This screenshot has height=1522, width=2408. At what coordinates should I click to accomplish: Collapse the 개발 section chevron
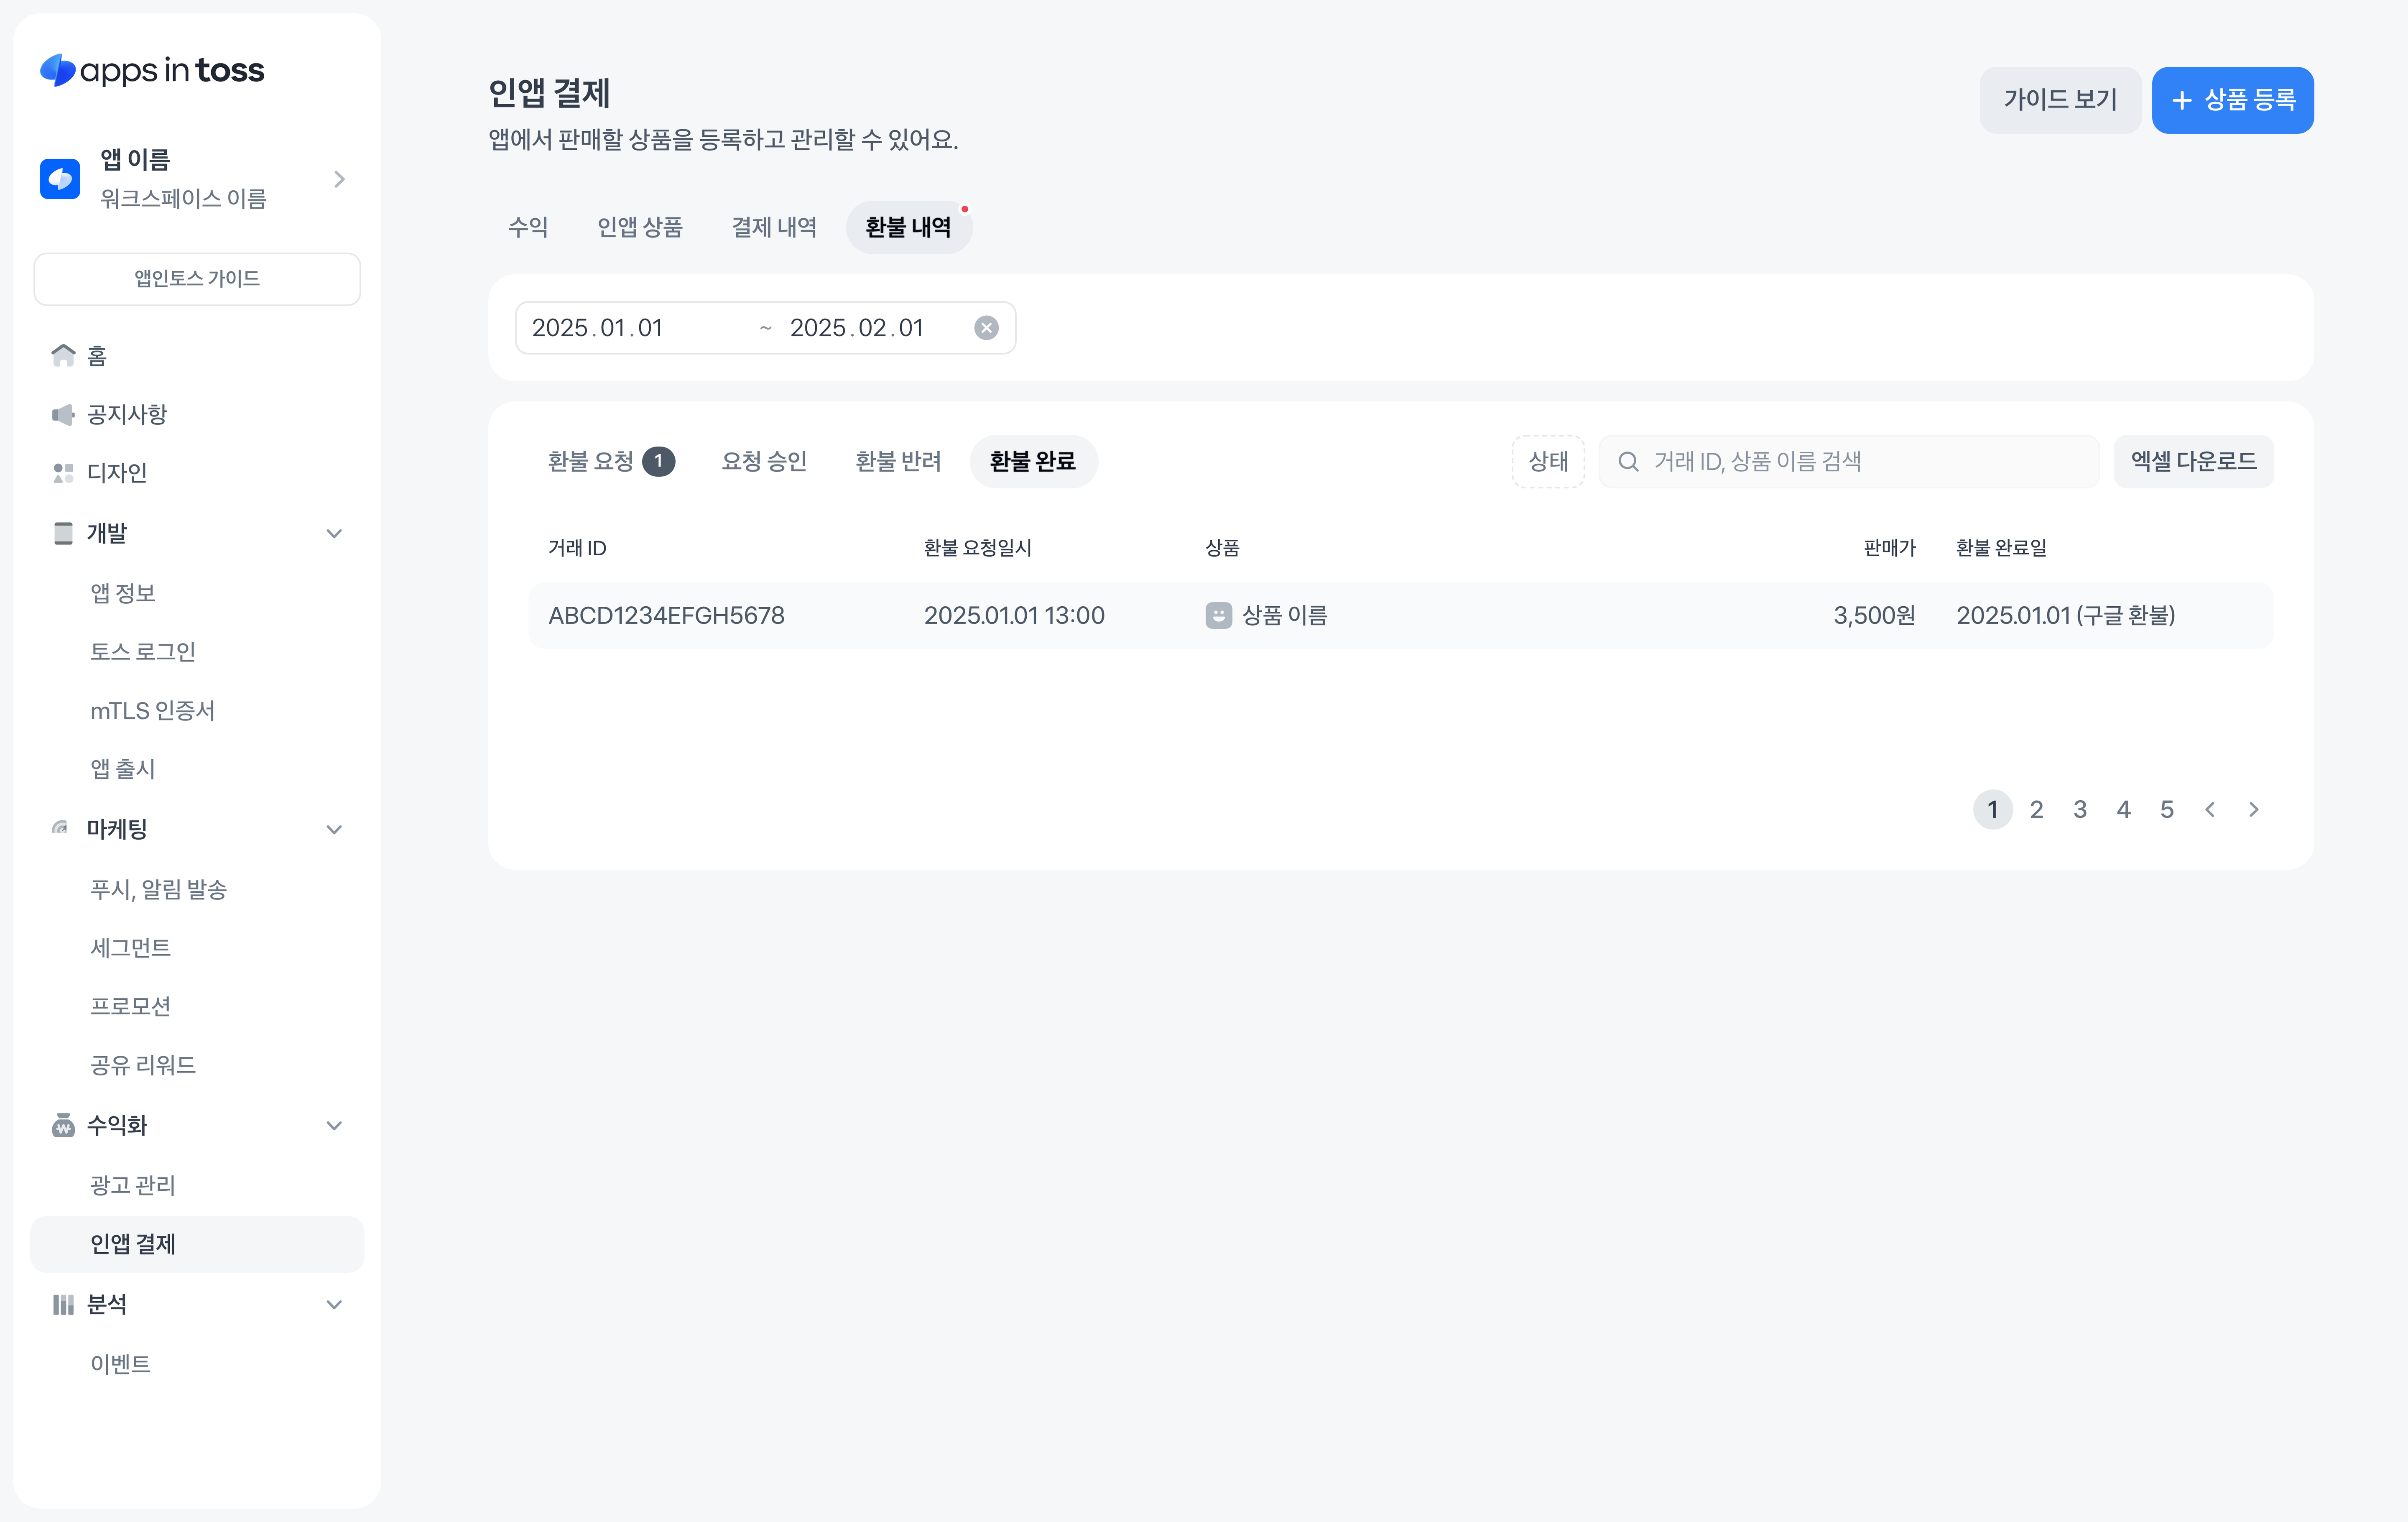(x=334, y=533)
